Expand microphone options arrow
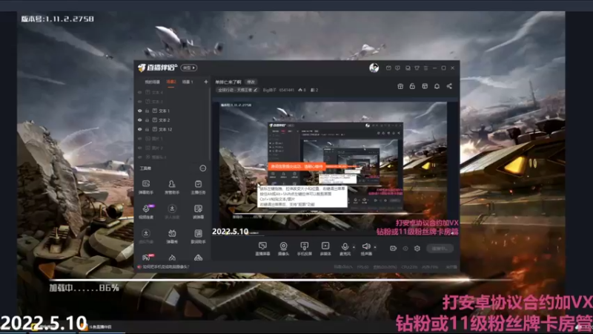 click(354, 247)
